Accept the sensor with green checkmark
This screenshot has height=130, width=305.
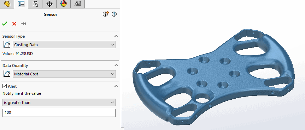pos(5,24)
